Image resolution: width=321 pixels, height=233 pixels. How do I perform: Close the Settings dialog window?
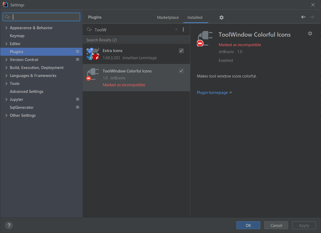tap(313, 5)
